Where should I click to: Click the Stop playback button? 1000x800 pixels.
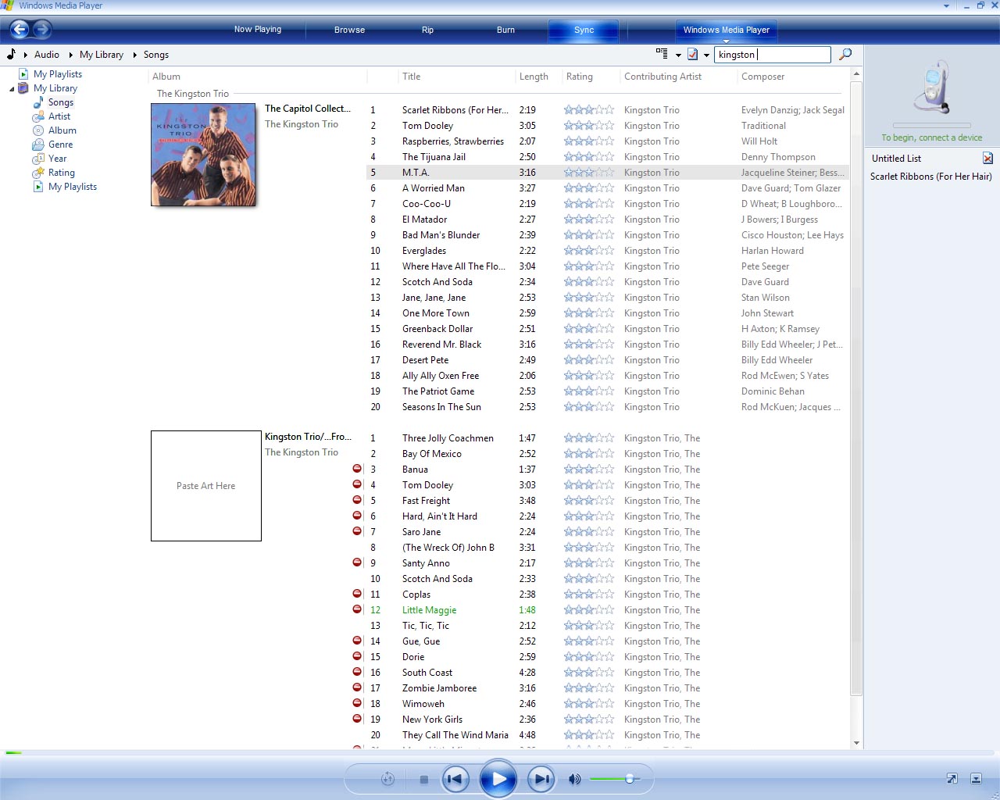(423, 779)
